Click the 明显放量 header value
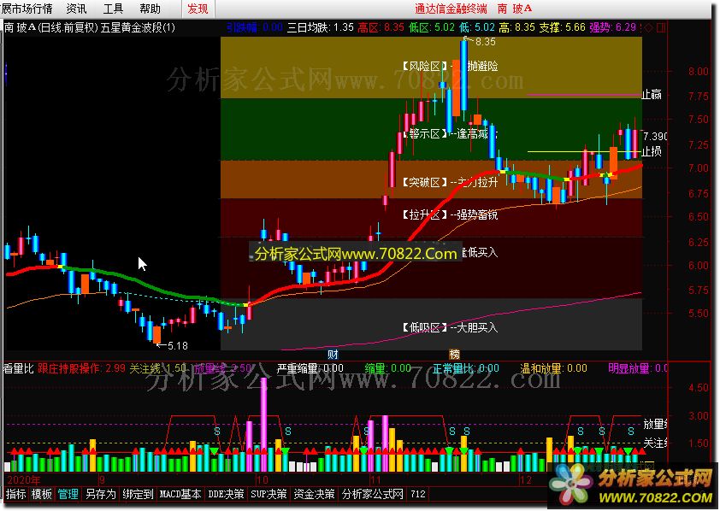The image size is (720, 511). pyautogui.click(x=638, y=368)
